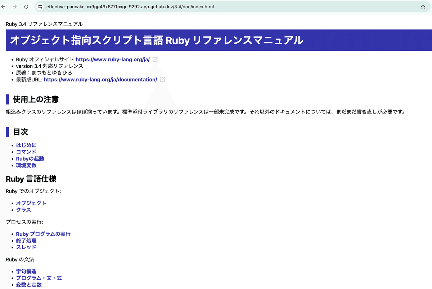Viewport: 432px width, 289px height.
Task: Open the site information icon in address bar
Action: [x=41, y=6]
